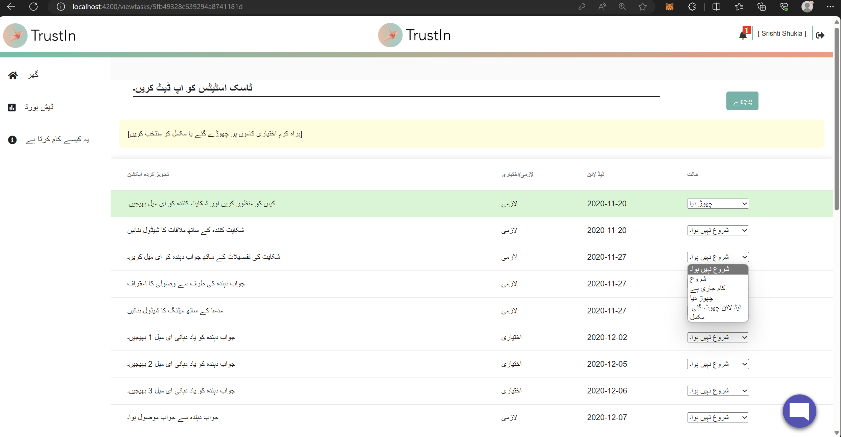Open the status dropdown showing چھوڑ دیا

click(x=718, y=204)
